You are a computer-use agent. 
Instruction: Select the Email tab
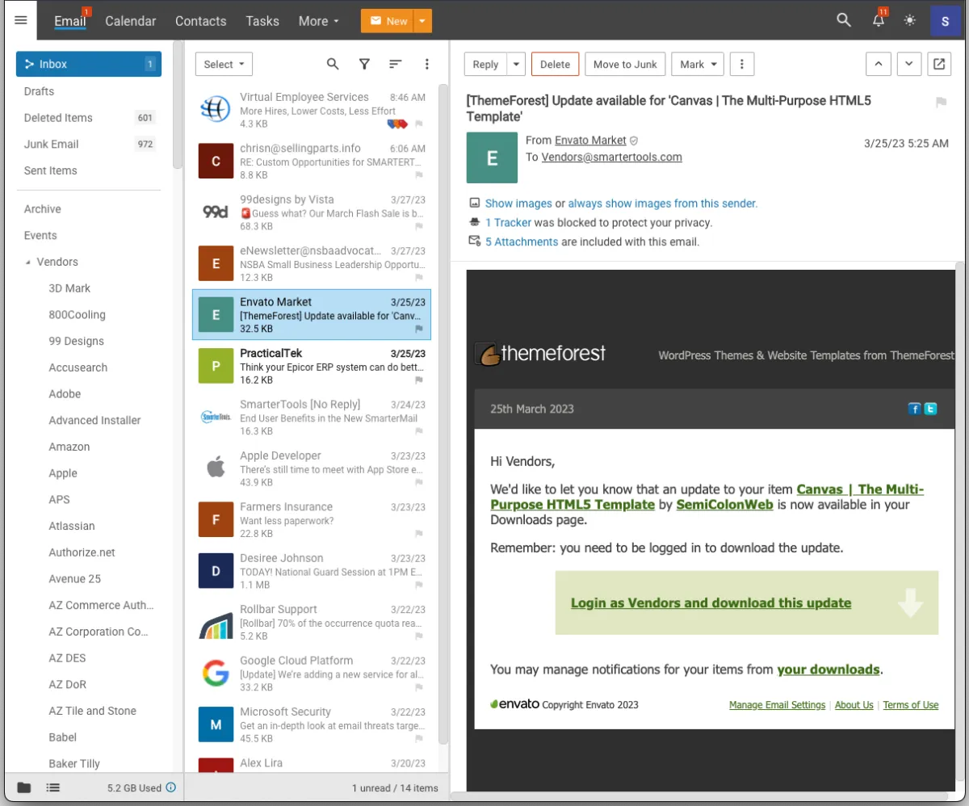[69, 21]
